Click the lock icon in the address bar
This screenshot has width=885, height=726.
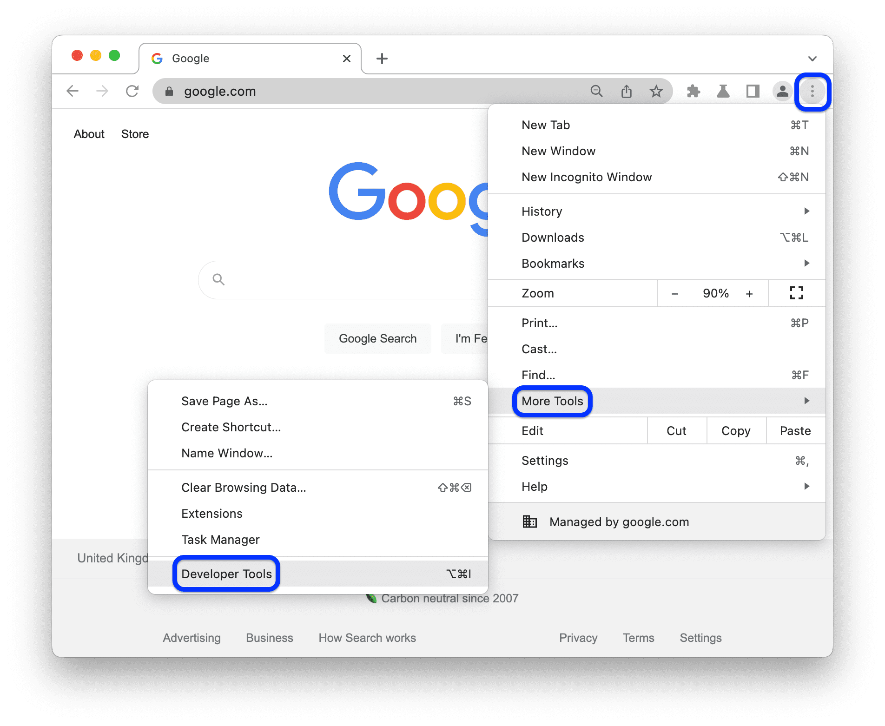pos(169,91)
